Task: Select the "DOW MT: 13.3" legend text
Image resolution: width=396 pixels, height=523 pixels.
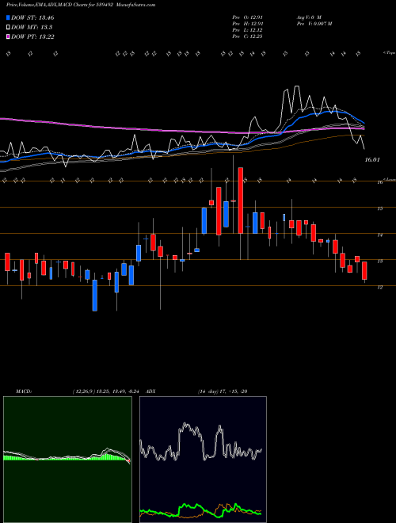Action: click(32, 28)
